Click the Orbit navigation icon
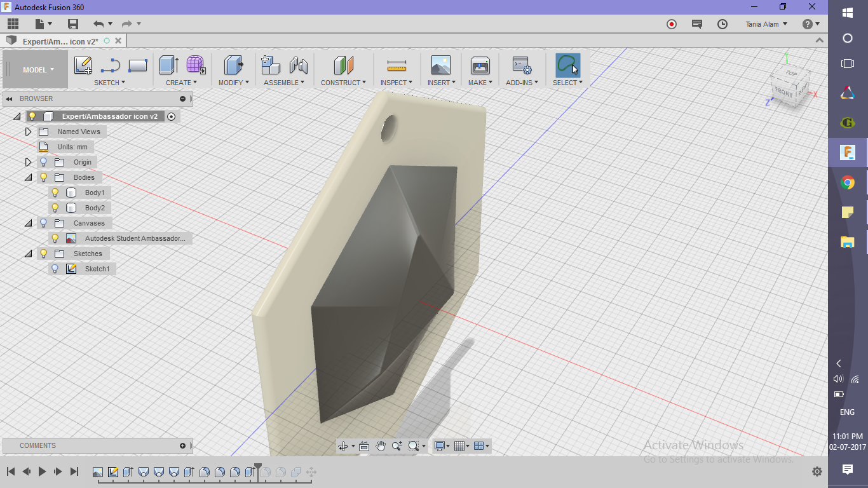Screen dimensions: 868x488 pyautogui.click(x=344, y=446)
